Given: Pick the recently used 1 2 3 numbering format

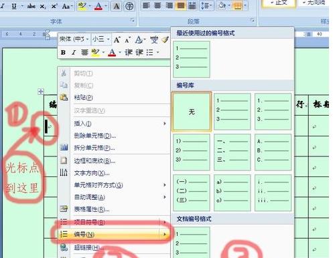Looking at the screenshot, I should click(x=192, y=59).
